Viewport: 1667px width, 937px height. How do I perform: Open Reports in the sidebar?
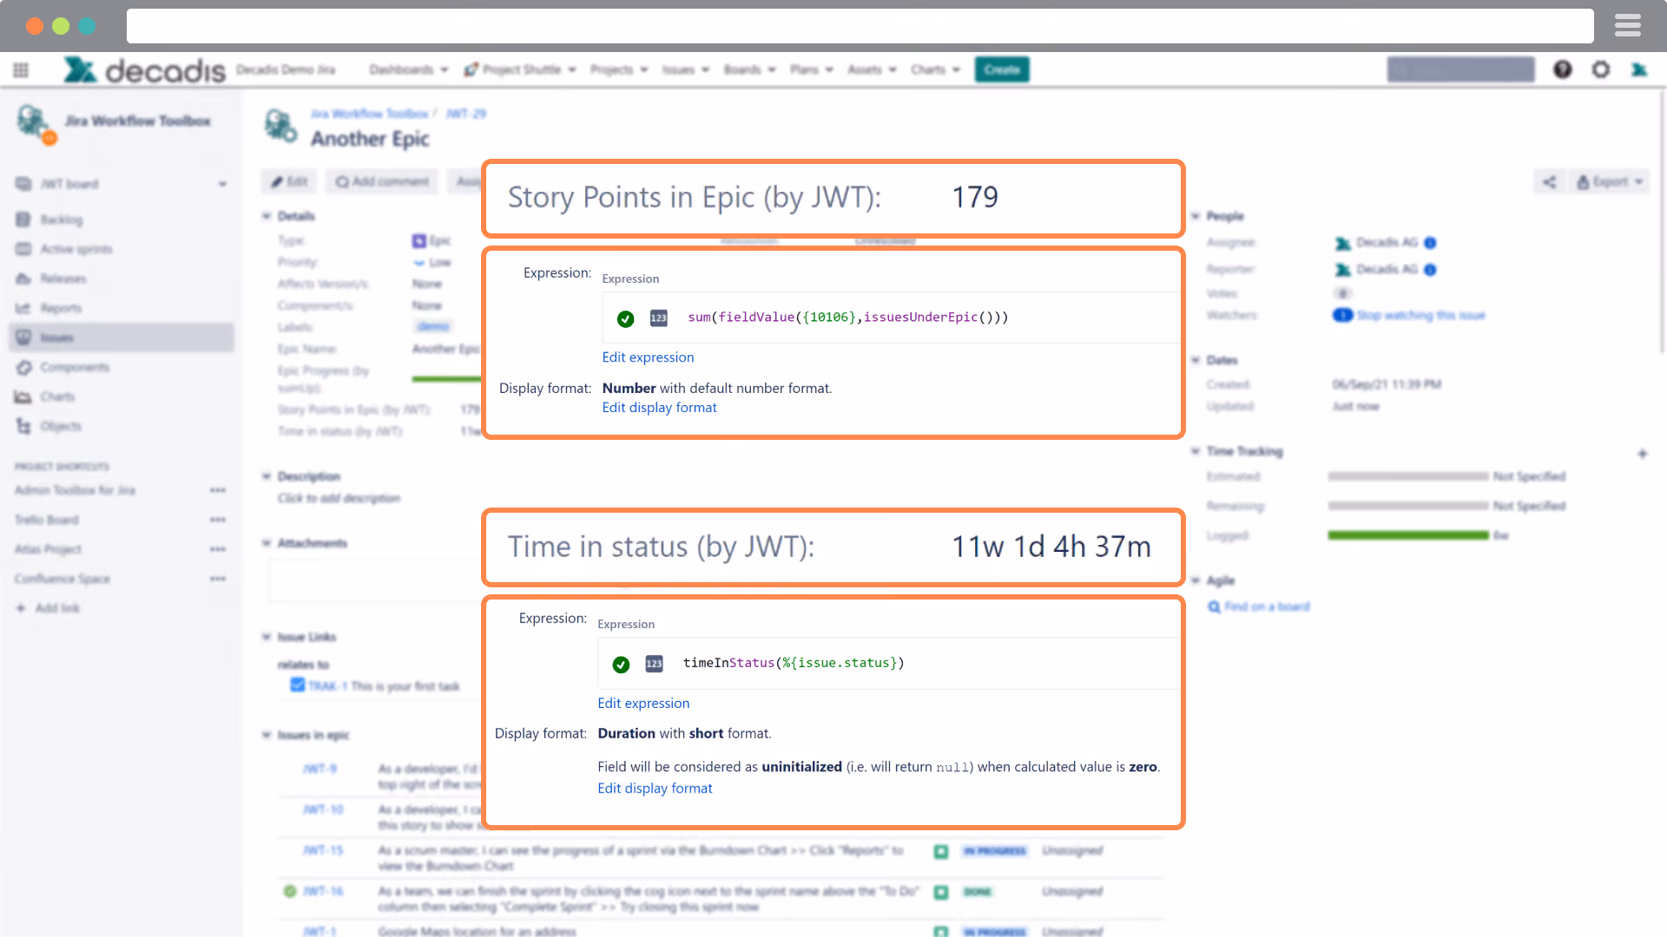61,308
